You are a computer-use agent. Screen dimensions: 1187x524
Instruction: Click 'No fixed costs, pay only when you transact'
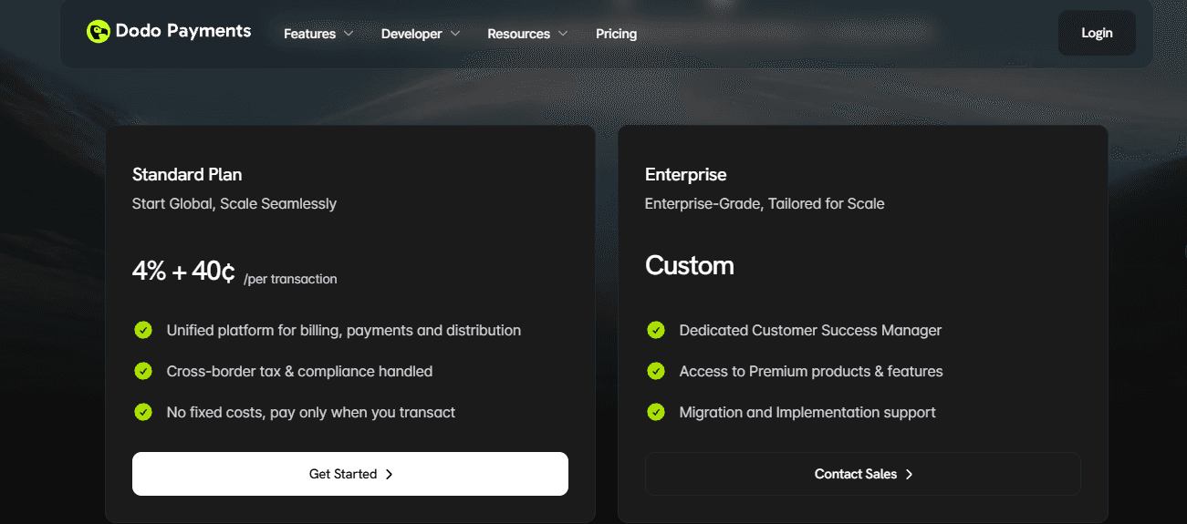pos(311,412)
